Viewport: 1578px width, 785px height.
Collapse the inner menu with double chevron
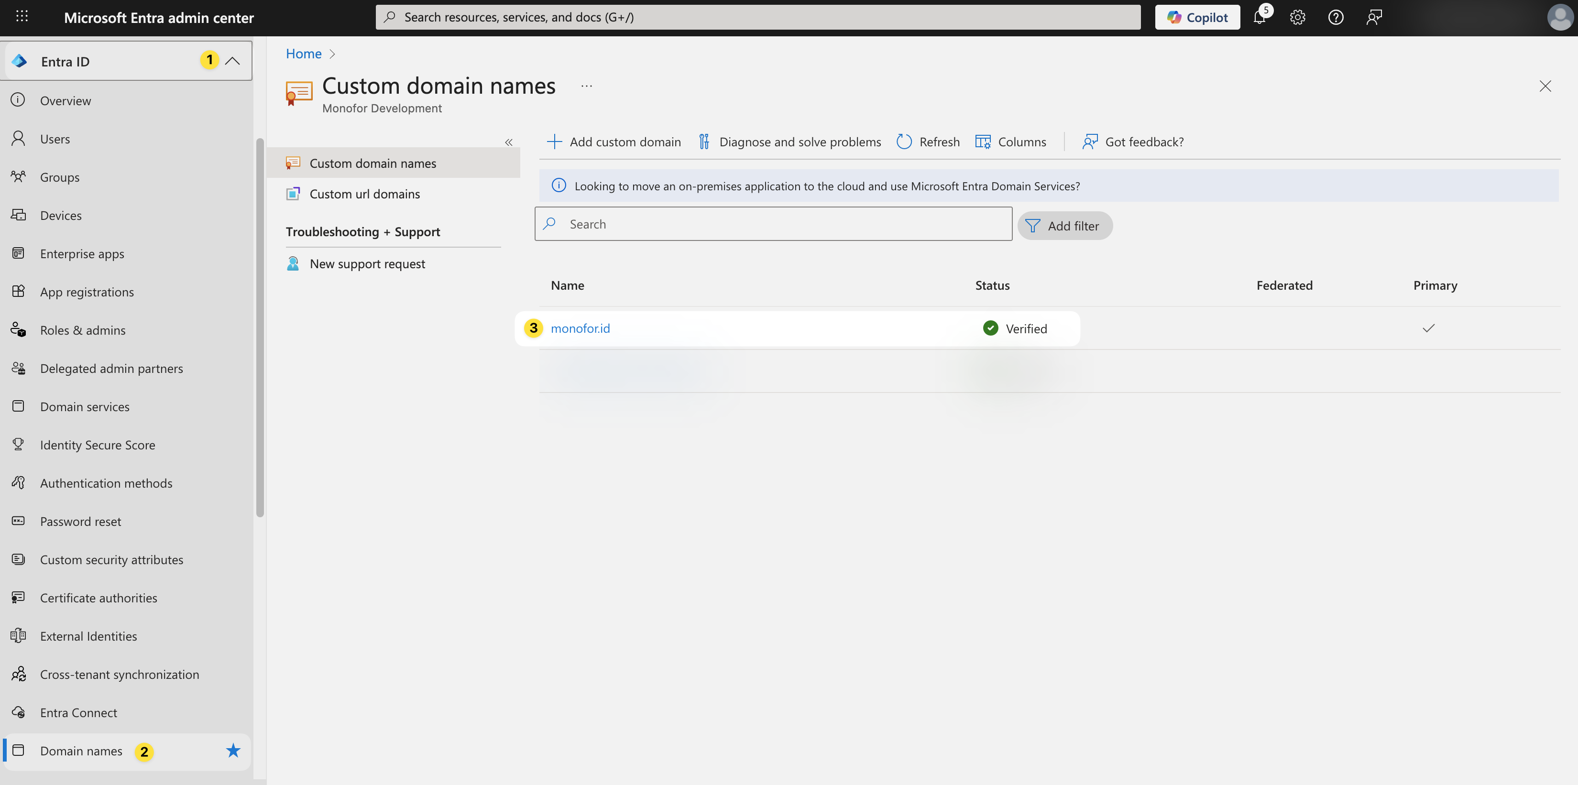[508, 142]
